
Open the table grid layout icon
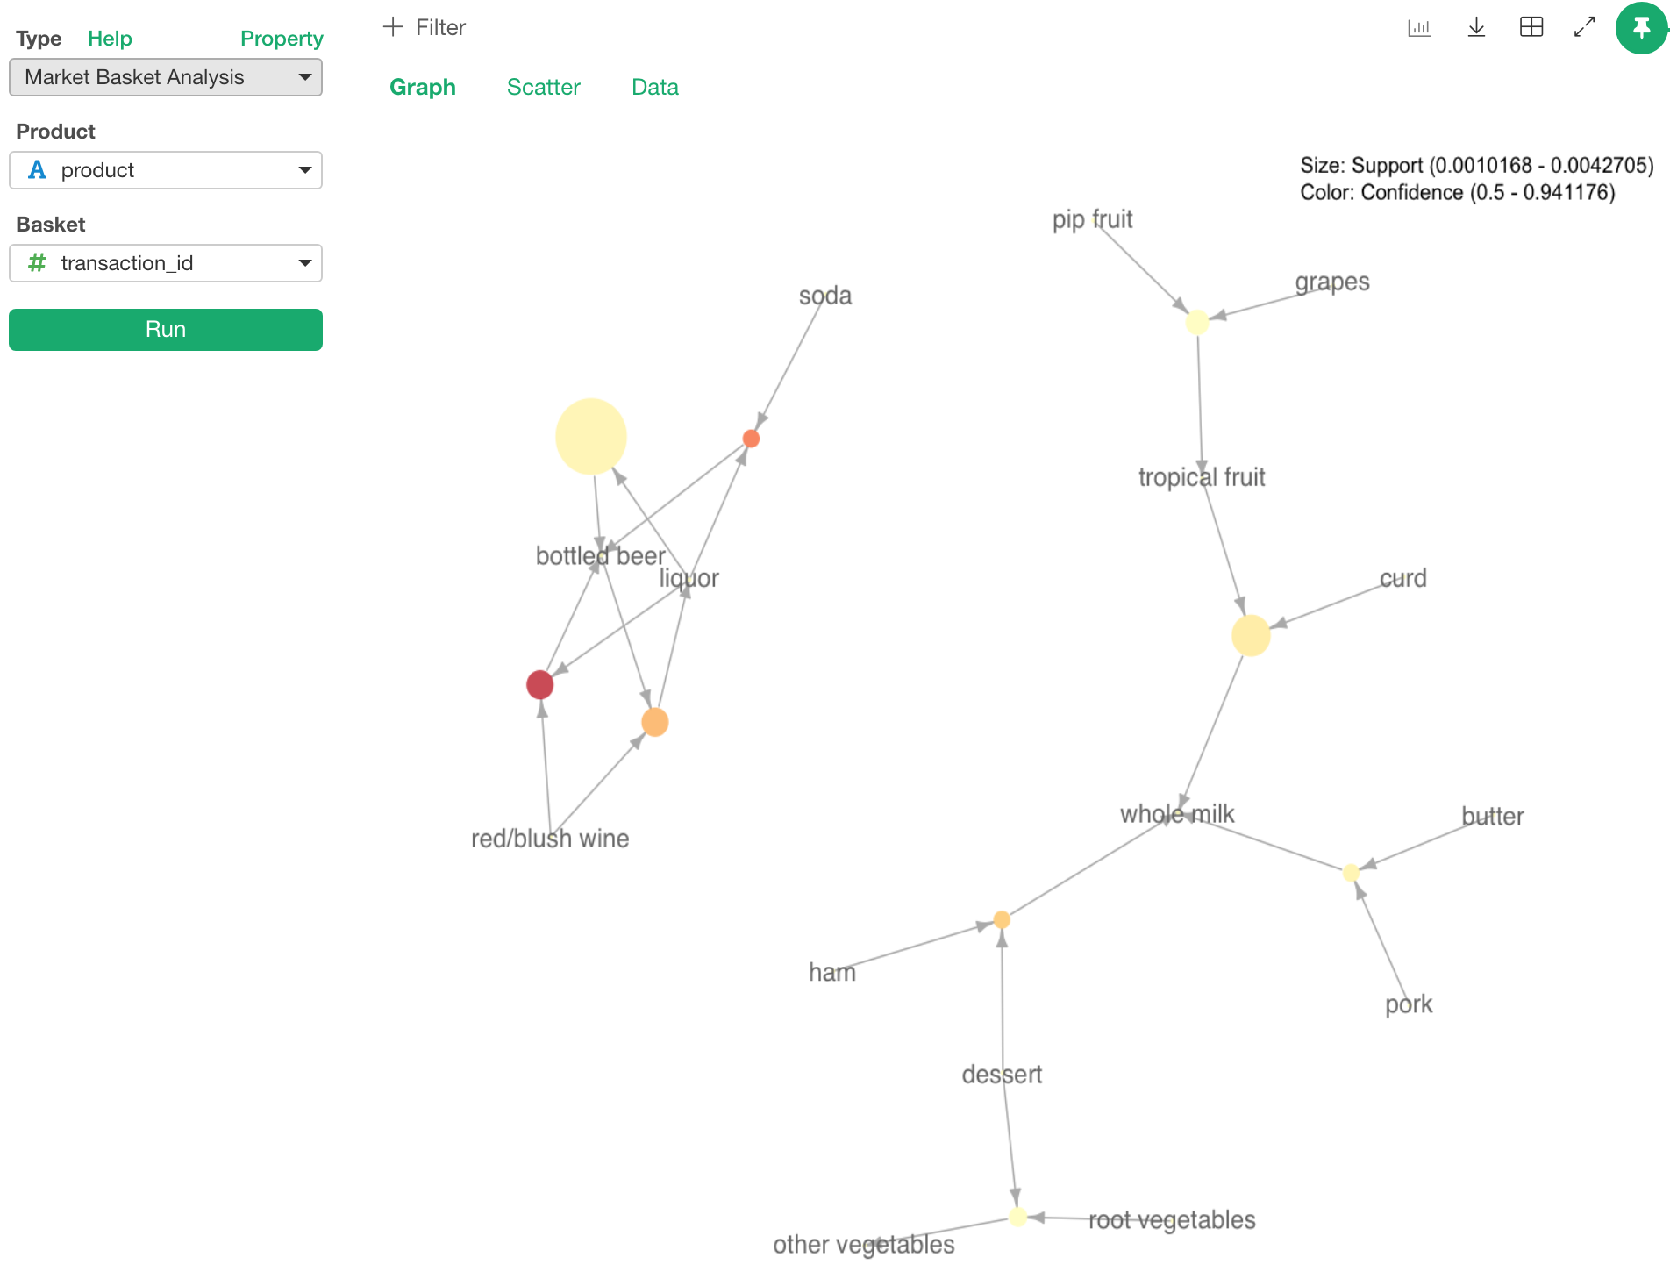pyautogui.click(x=1531, y=27)
